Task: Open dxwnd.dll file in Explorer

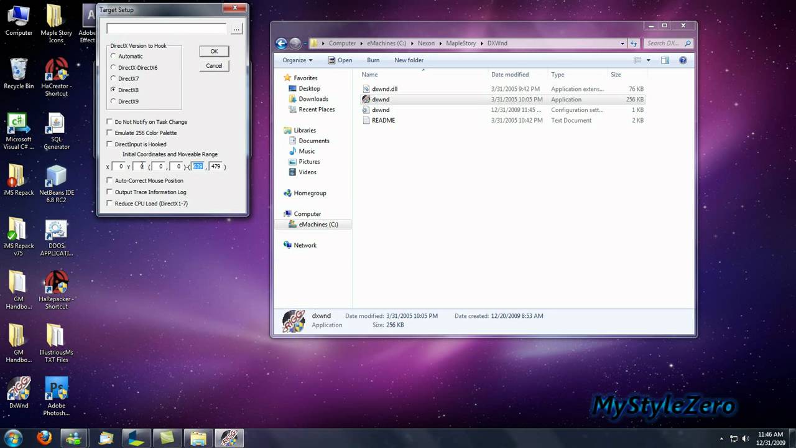Action: [x=384, y=89]
